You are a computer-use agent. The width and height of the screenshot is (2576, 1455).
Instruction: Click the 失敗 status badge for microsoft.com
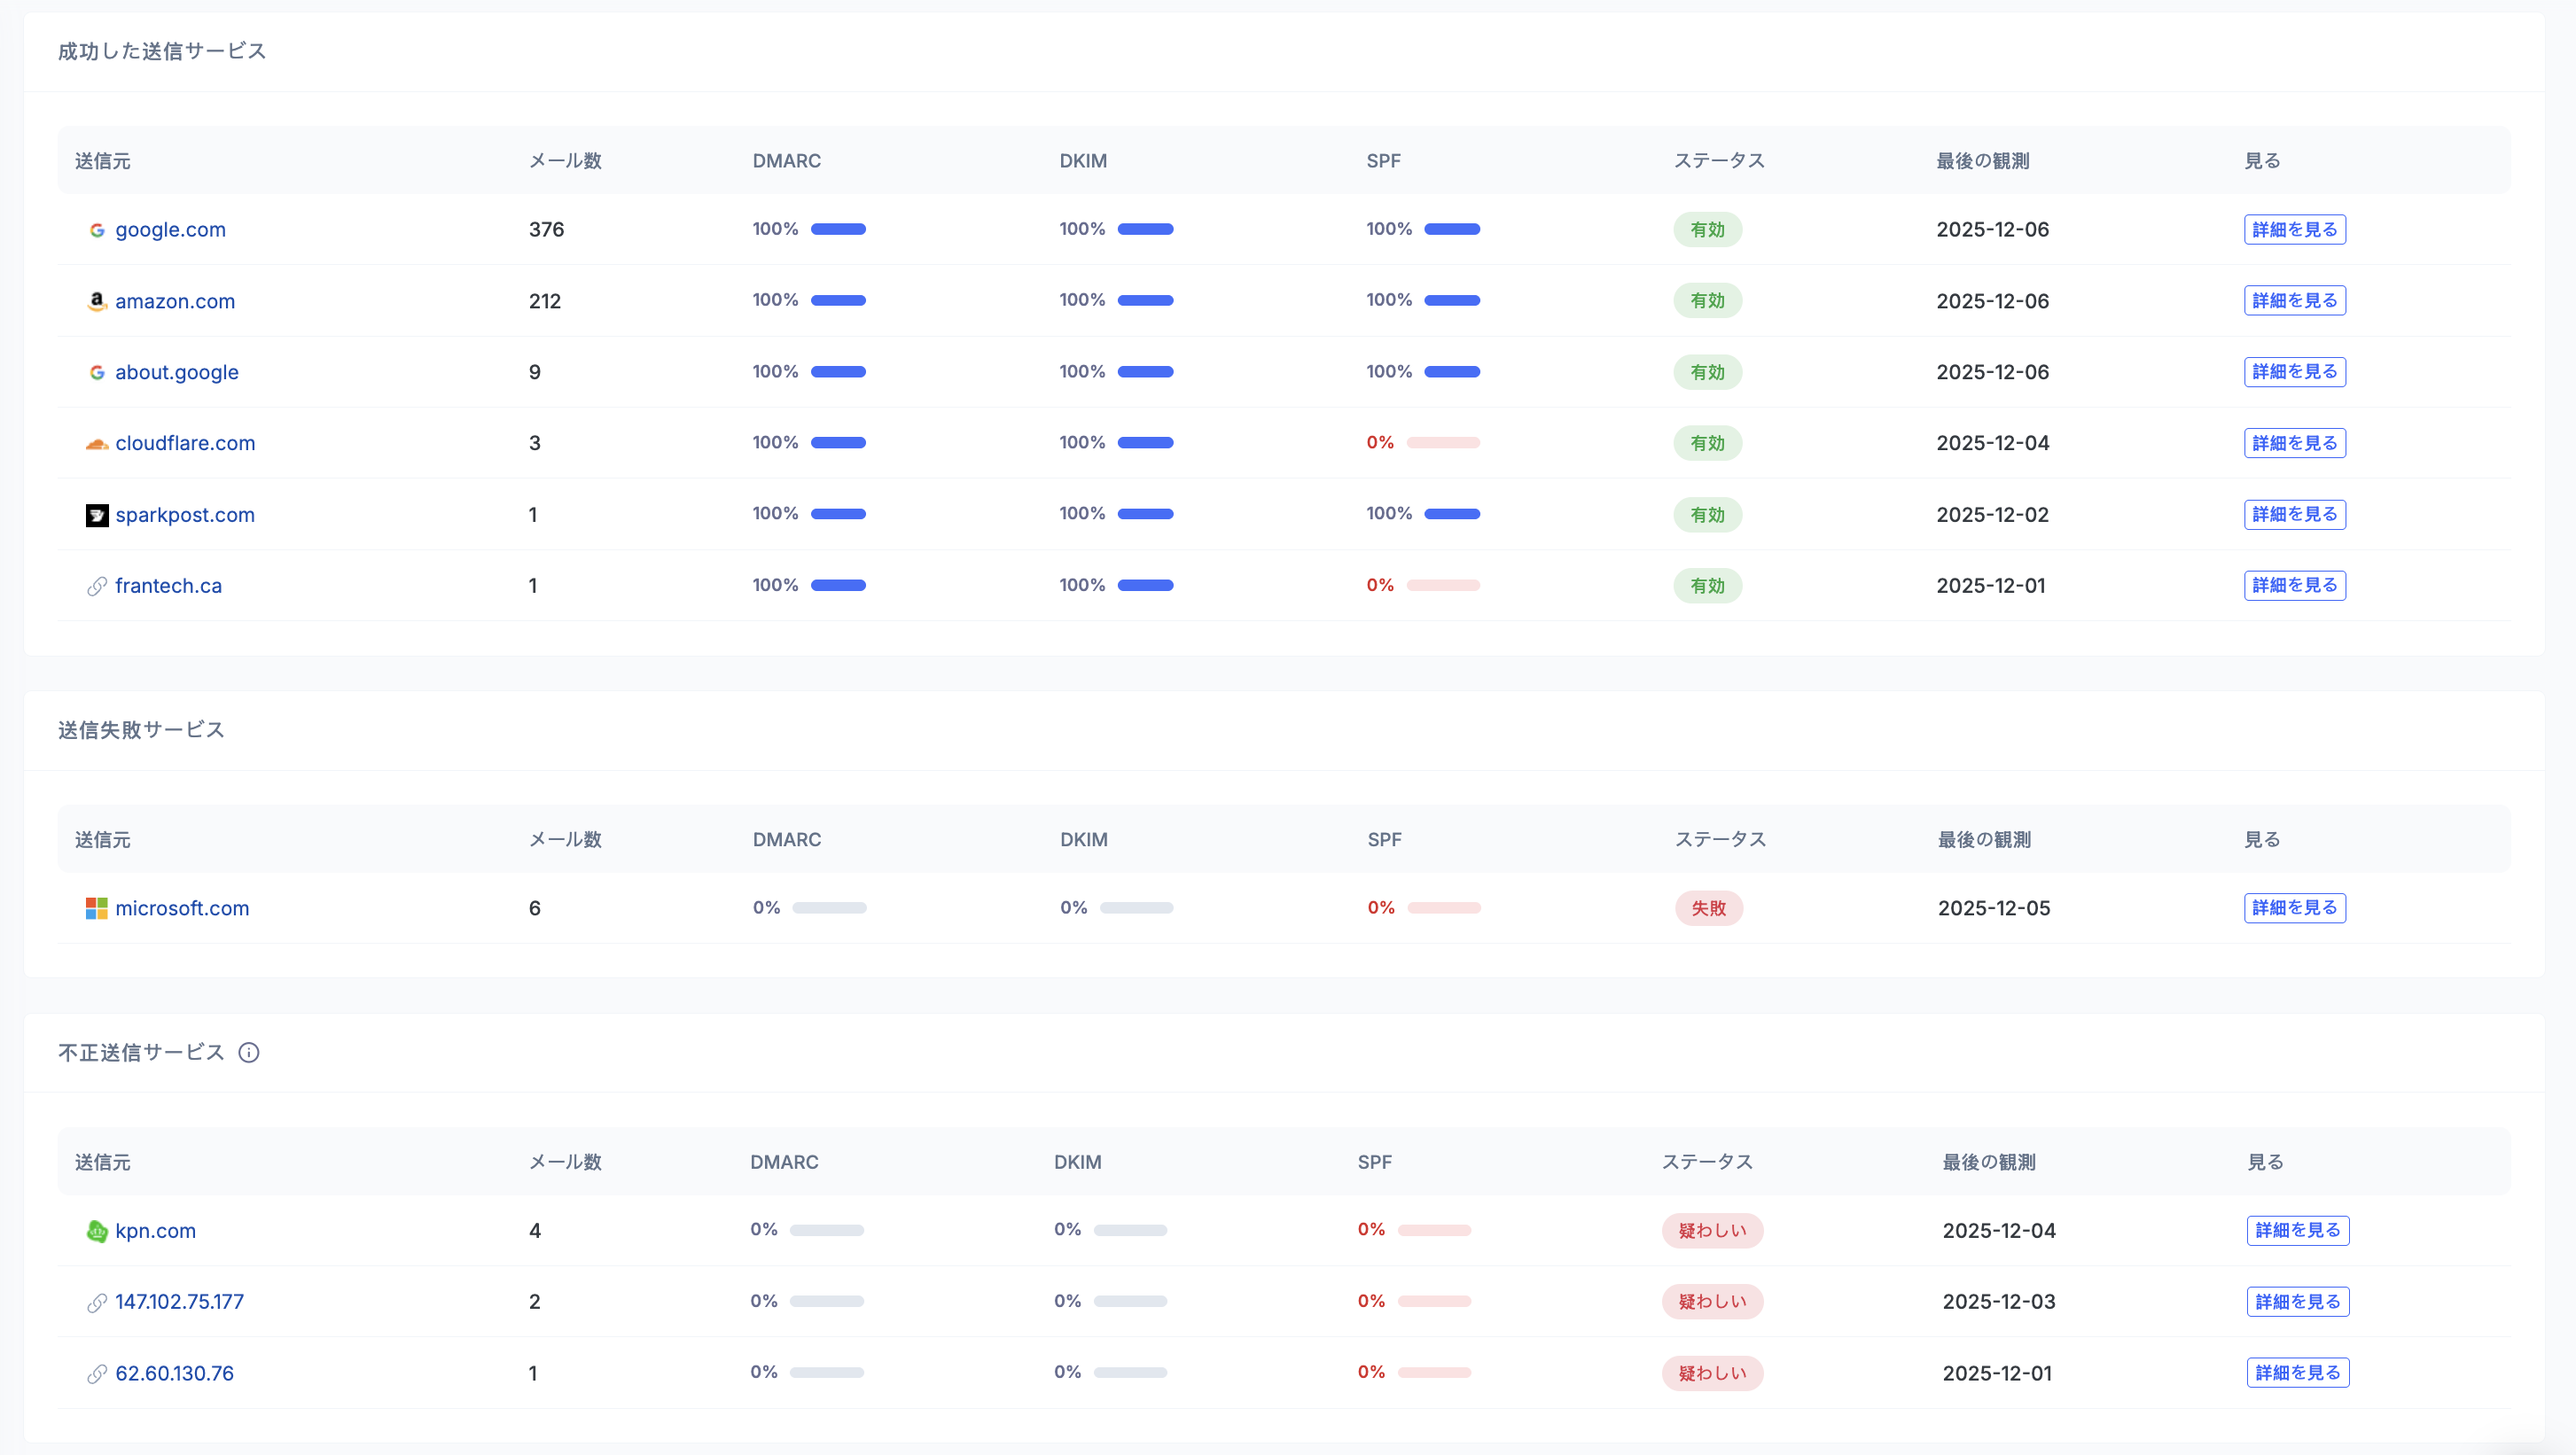click(1708, 908)
